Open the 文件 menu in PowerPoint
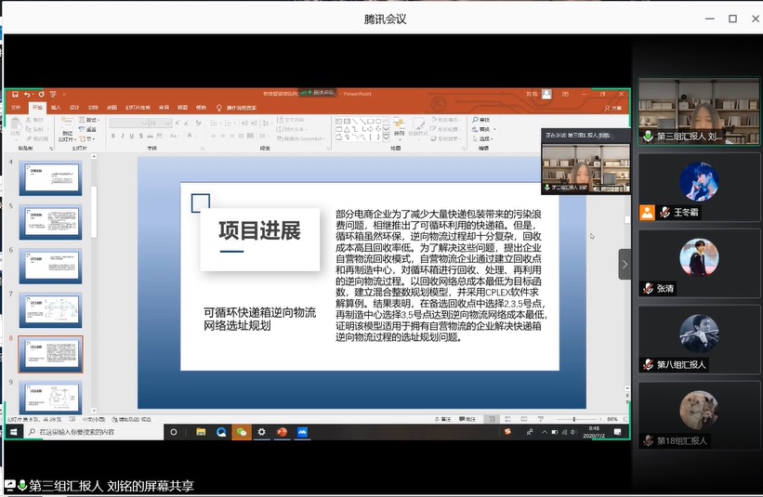 pyautogui.click(x=15, y=108)
